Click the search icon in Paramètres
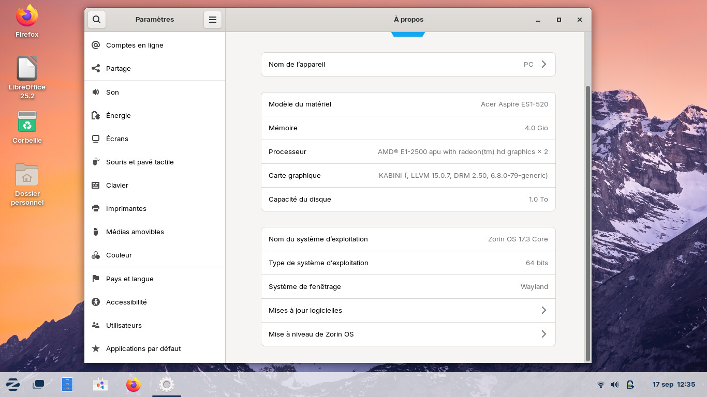 pos(96,20)
